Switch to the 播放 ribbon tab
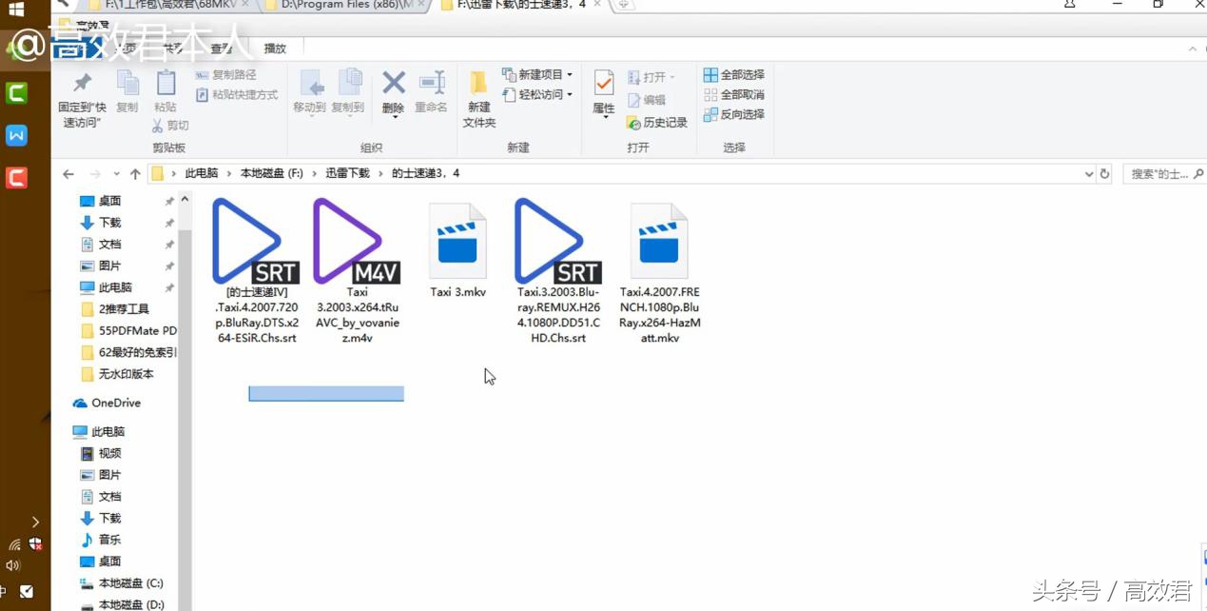The image size is (1207, 611). point(275,49)
